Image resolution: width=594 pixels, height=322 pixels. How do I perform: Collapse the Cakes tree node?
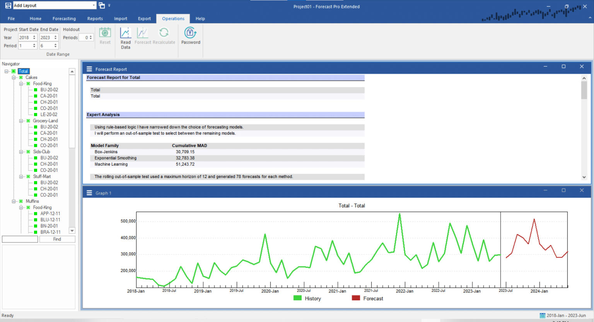tap(14, 77)
